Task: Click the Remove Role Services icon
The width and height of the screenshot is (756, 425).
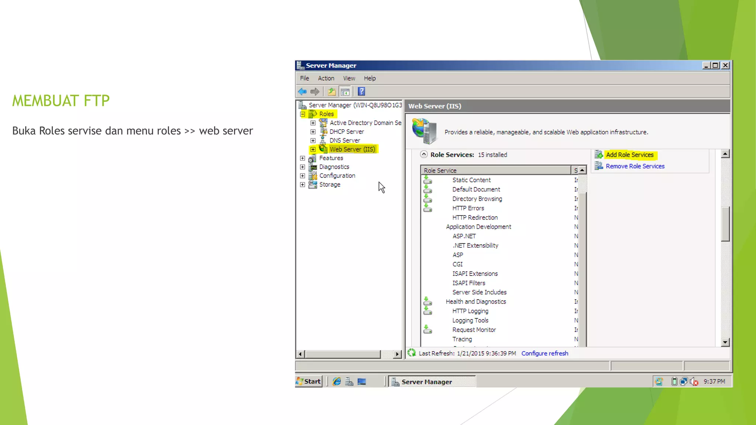Action: [x=599, y=166]
